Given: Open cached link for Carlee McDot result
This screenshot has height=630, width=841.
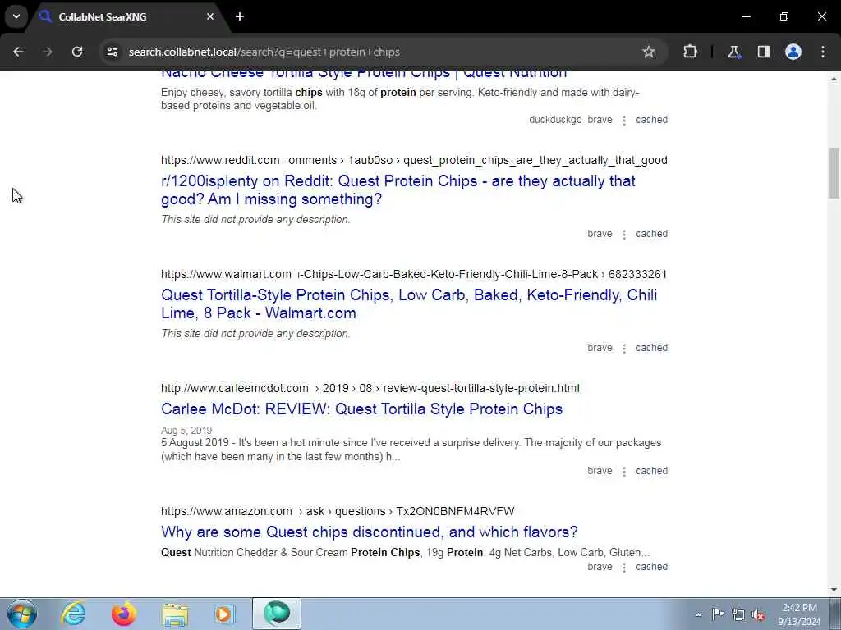Looking at the screenshot, I should point(651,471).
